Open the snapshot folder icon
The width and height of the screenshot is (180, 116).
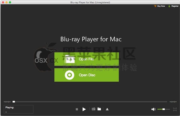point(99,109)
